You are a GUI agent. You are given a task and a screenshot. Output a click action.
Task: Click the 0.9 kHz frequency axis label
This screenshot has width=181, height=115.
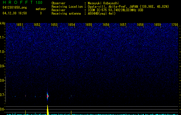tap(2, 66)
